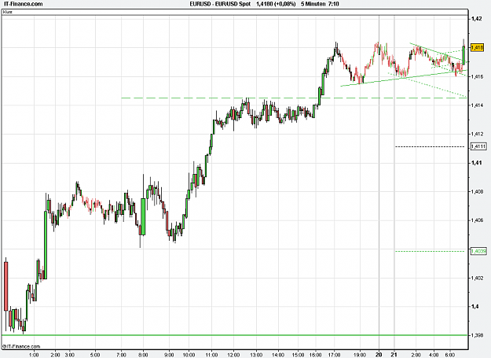The image size is (491, 358).
Task: Click the bold date label 21
Action: (394, 355)
